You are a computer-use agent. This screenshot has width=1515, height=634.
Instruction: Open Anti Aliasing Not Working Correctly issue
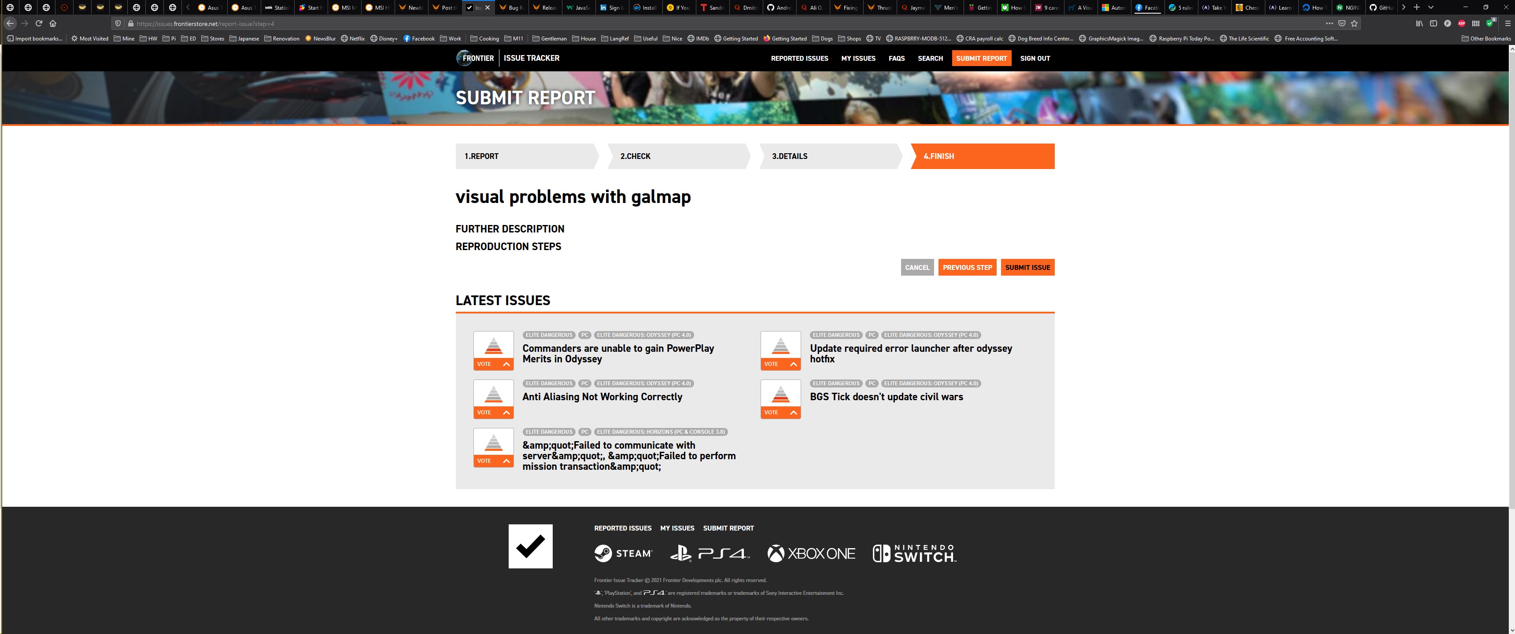click(602, 397)
